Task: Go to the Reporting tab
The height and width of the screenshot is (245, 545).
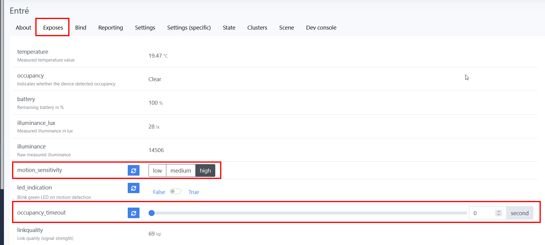Action: point(111,27)
